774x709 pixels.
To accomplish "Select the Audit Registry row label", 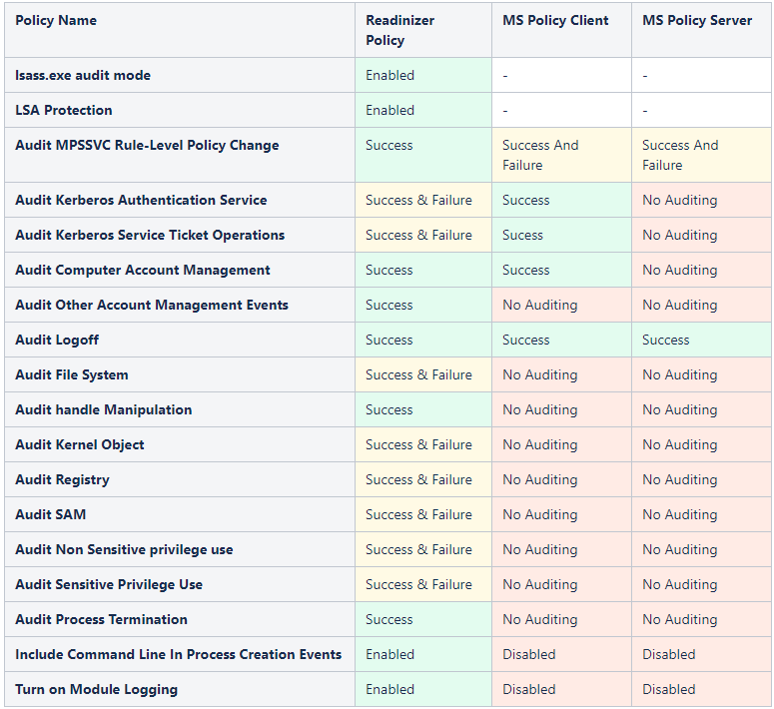I will (62, 480).
